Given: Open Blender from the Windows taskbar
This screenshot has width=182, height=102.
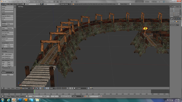Looking at the screenshot, I should [x=14, y=100].
